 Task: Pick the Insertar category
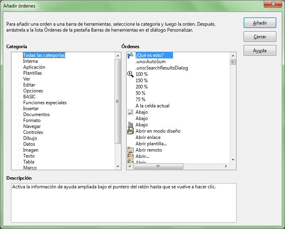pos(31,109)
